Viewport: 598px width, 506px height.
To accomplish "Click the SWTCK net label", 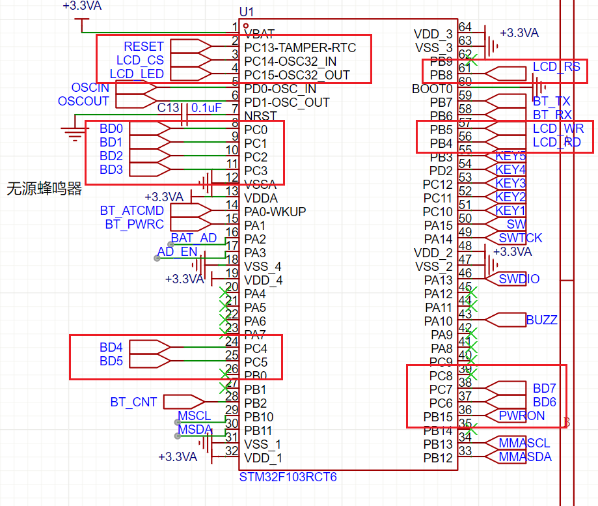I will pos(520,238).
